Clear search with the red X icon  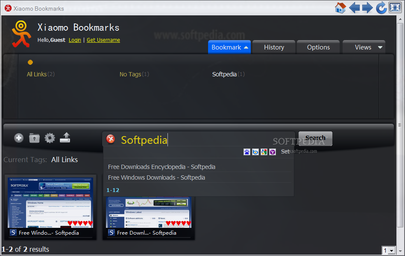pyautogui.click(x=111, y=139)
